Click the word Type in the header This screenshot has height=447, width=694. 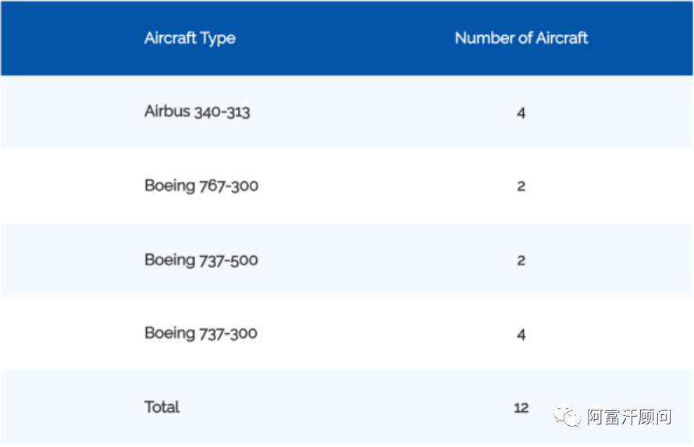click(x=218, y=39)
